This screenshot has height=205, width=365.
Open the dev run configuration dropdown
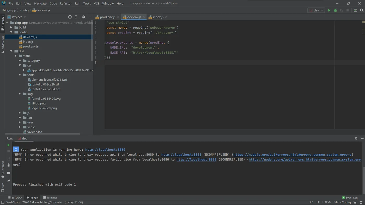(316, 10)
